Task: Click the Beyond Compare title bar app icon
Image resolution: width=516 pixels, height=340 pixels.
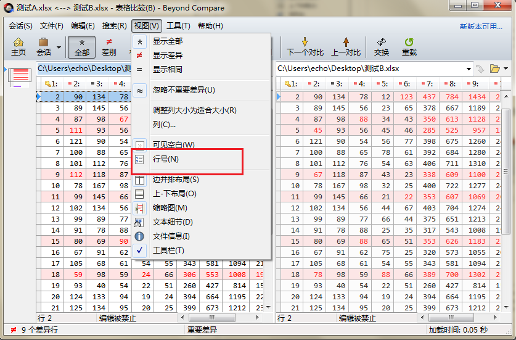Action: (9, 7)
